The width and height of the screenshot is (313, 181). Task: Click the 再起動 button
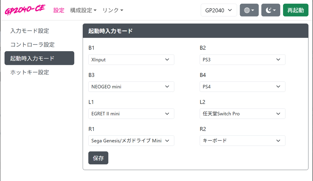point(296,10)
